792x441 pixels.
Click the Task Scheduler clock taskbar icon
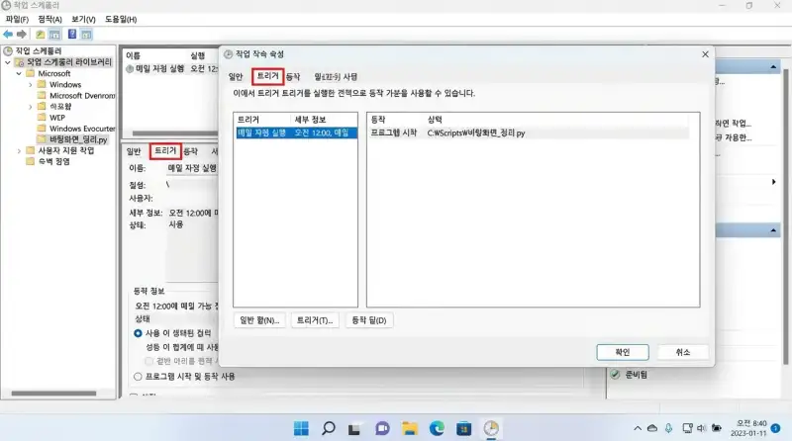[491, 428]
